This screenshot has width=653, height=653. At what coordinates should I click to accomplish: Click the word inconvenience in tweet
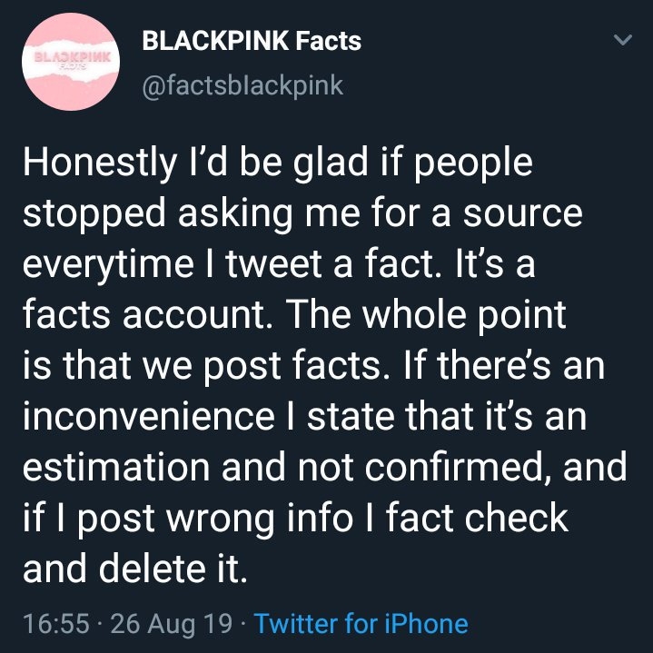pyautogui.click(x=149, y=416)
